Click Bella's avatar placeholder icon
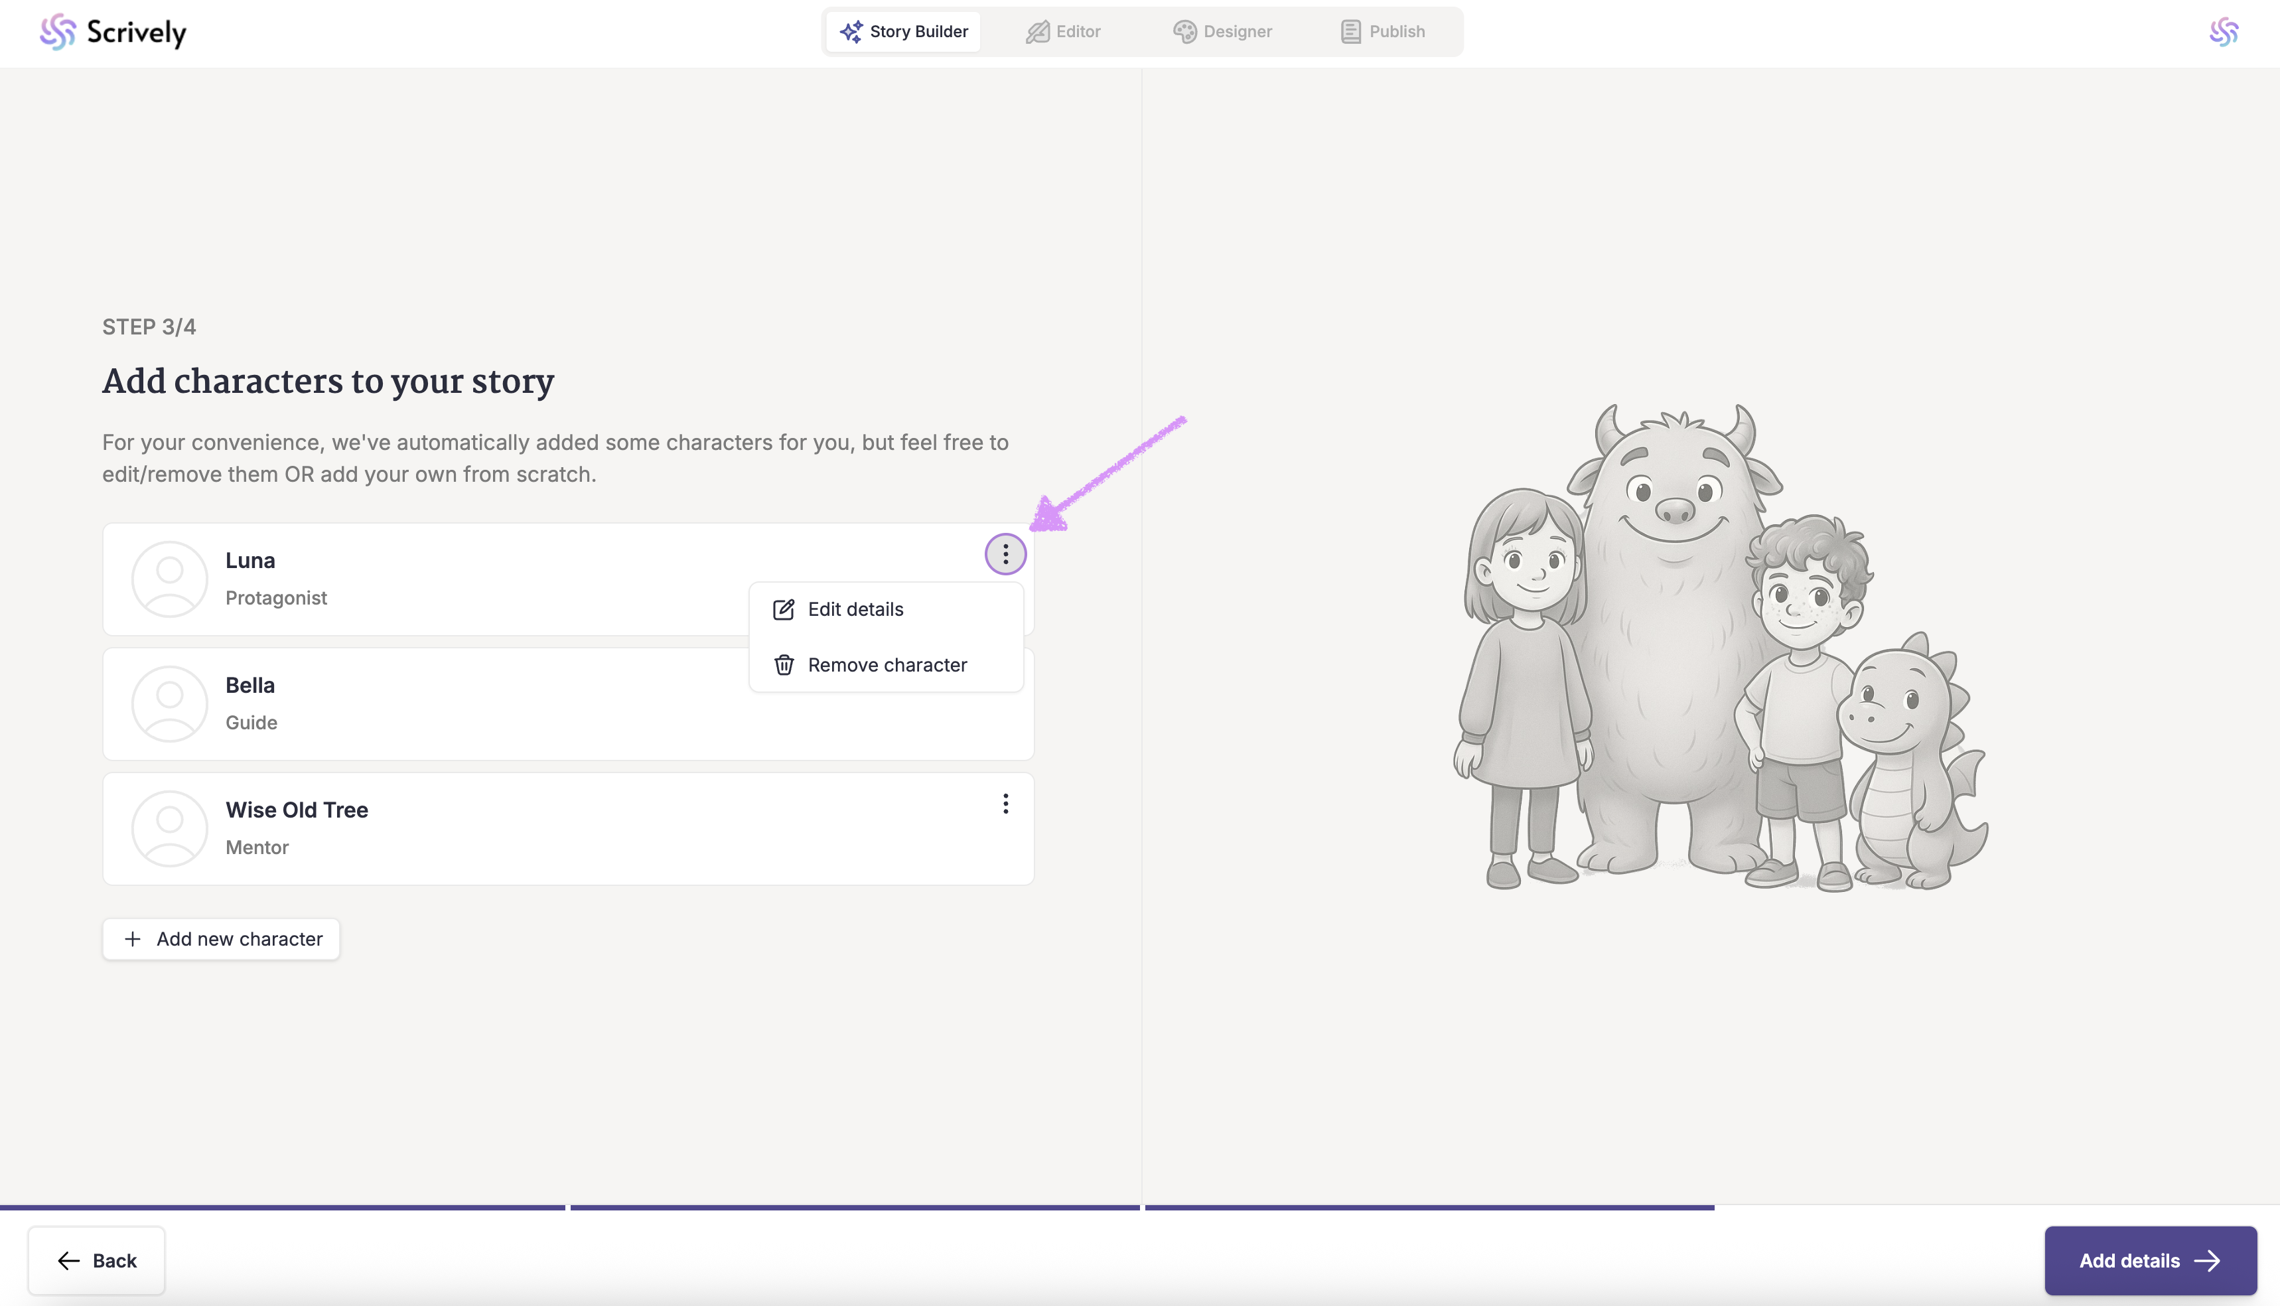2280x1306 pixels. [x=169, y=703]
